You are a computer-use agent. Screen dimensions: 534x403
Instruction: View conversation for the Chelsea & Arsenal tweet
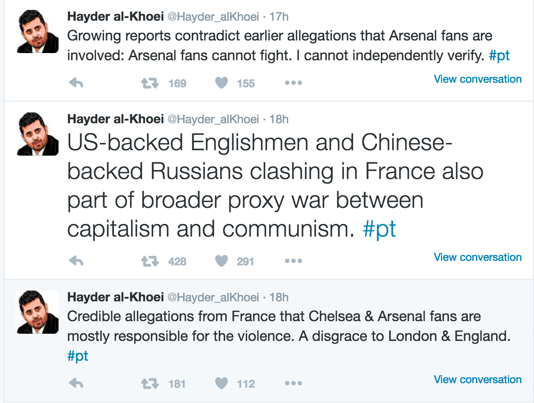(x=477, y=380)
